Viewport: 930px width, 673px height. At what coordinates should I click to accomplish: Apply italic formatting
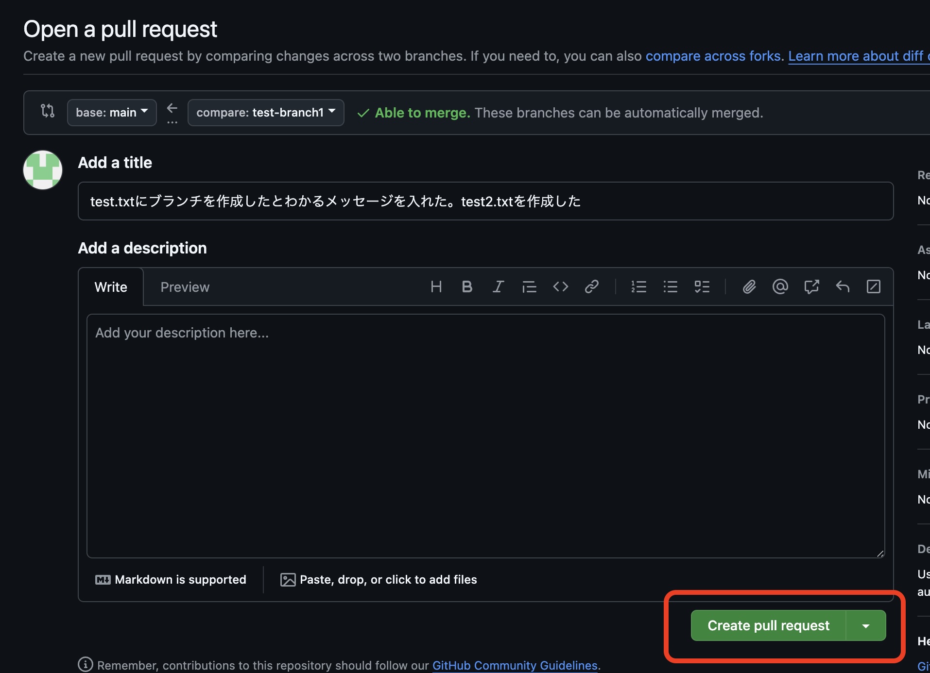(498, 286)
